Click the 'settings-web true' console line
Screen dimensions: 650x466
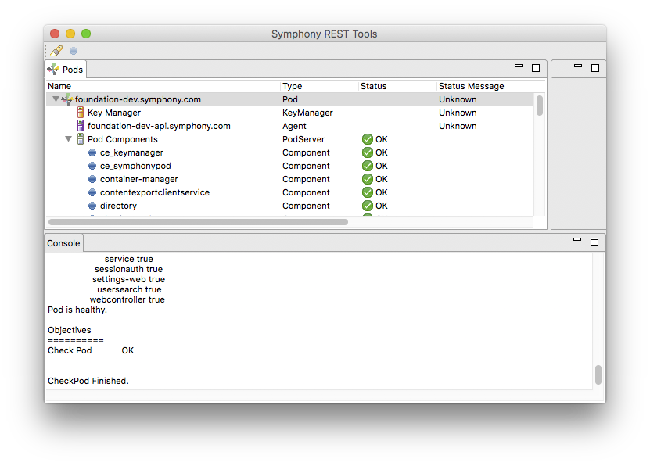pos(128,279)
